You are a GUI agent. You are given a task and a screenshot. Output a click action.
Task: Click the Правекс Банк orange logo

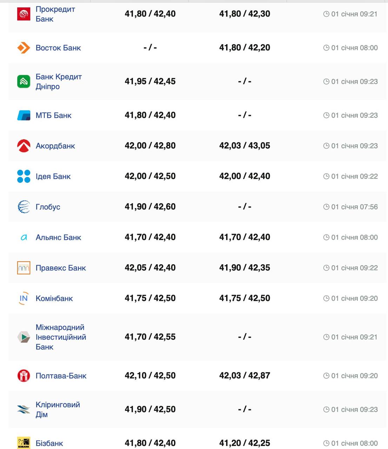24,268
